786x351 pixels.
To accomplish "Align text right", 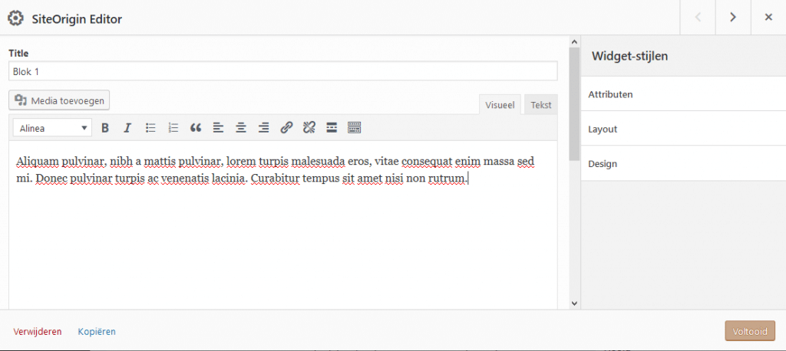I will tap(264, 128).
